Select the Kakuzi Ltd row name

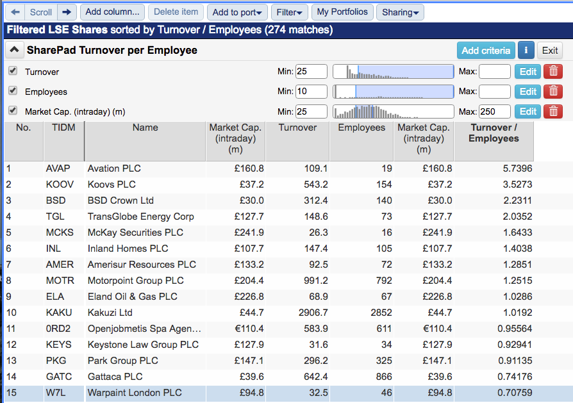click(x=110, y=313)
